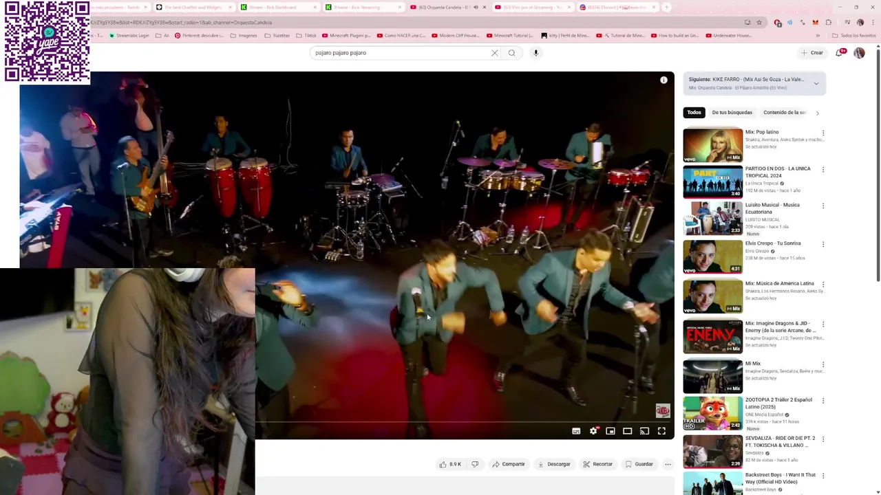Open the Chrome browser menu dots

(x=873, y=22)
